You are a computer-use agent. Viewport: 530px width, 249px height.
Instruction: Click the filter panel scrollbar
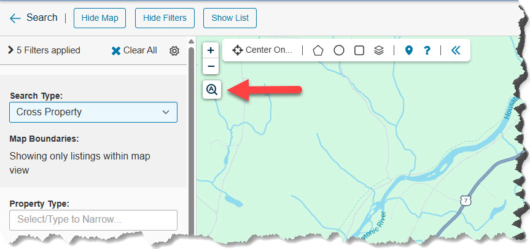(x=191, y=142)
